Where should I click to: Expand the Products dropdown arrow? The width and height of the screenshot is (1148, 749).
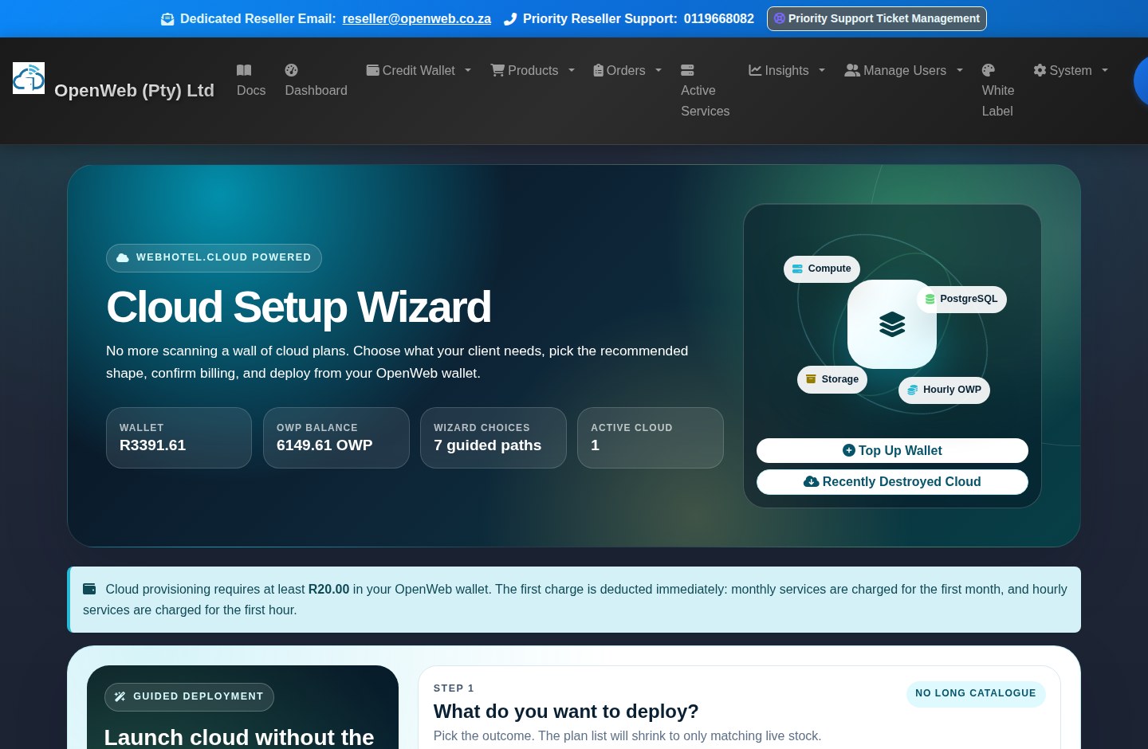(x=572, y=70)
